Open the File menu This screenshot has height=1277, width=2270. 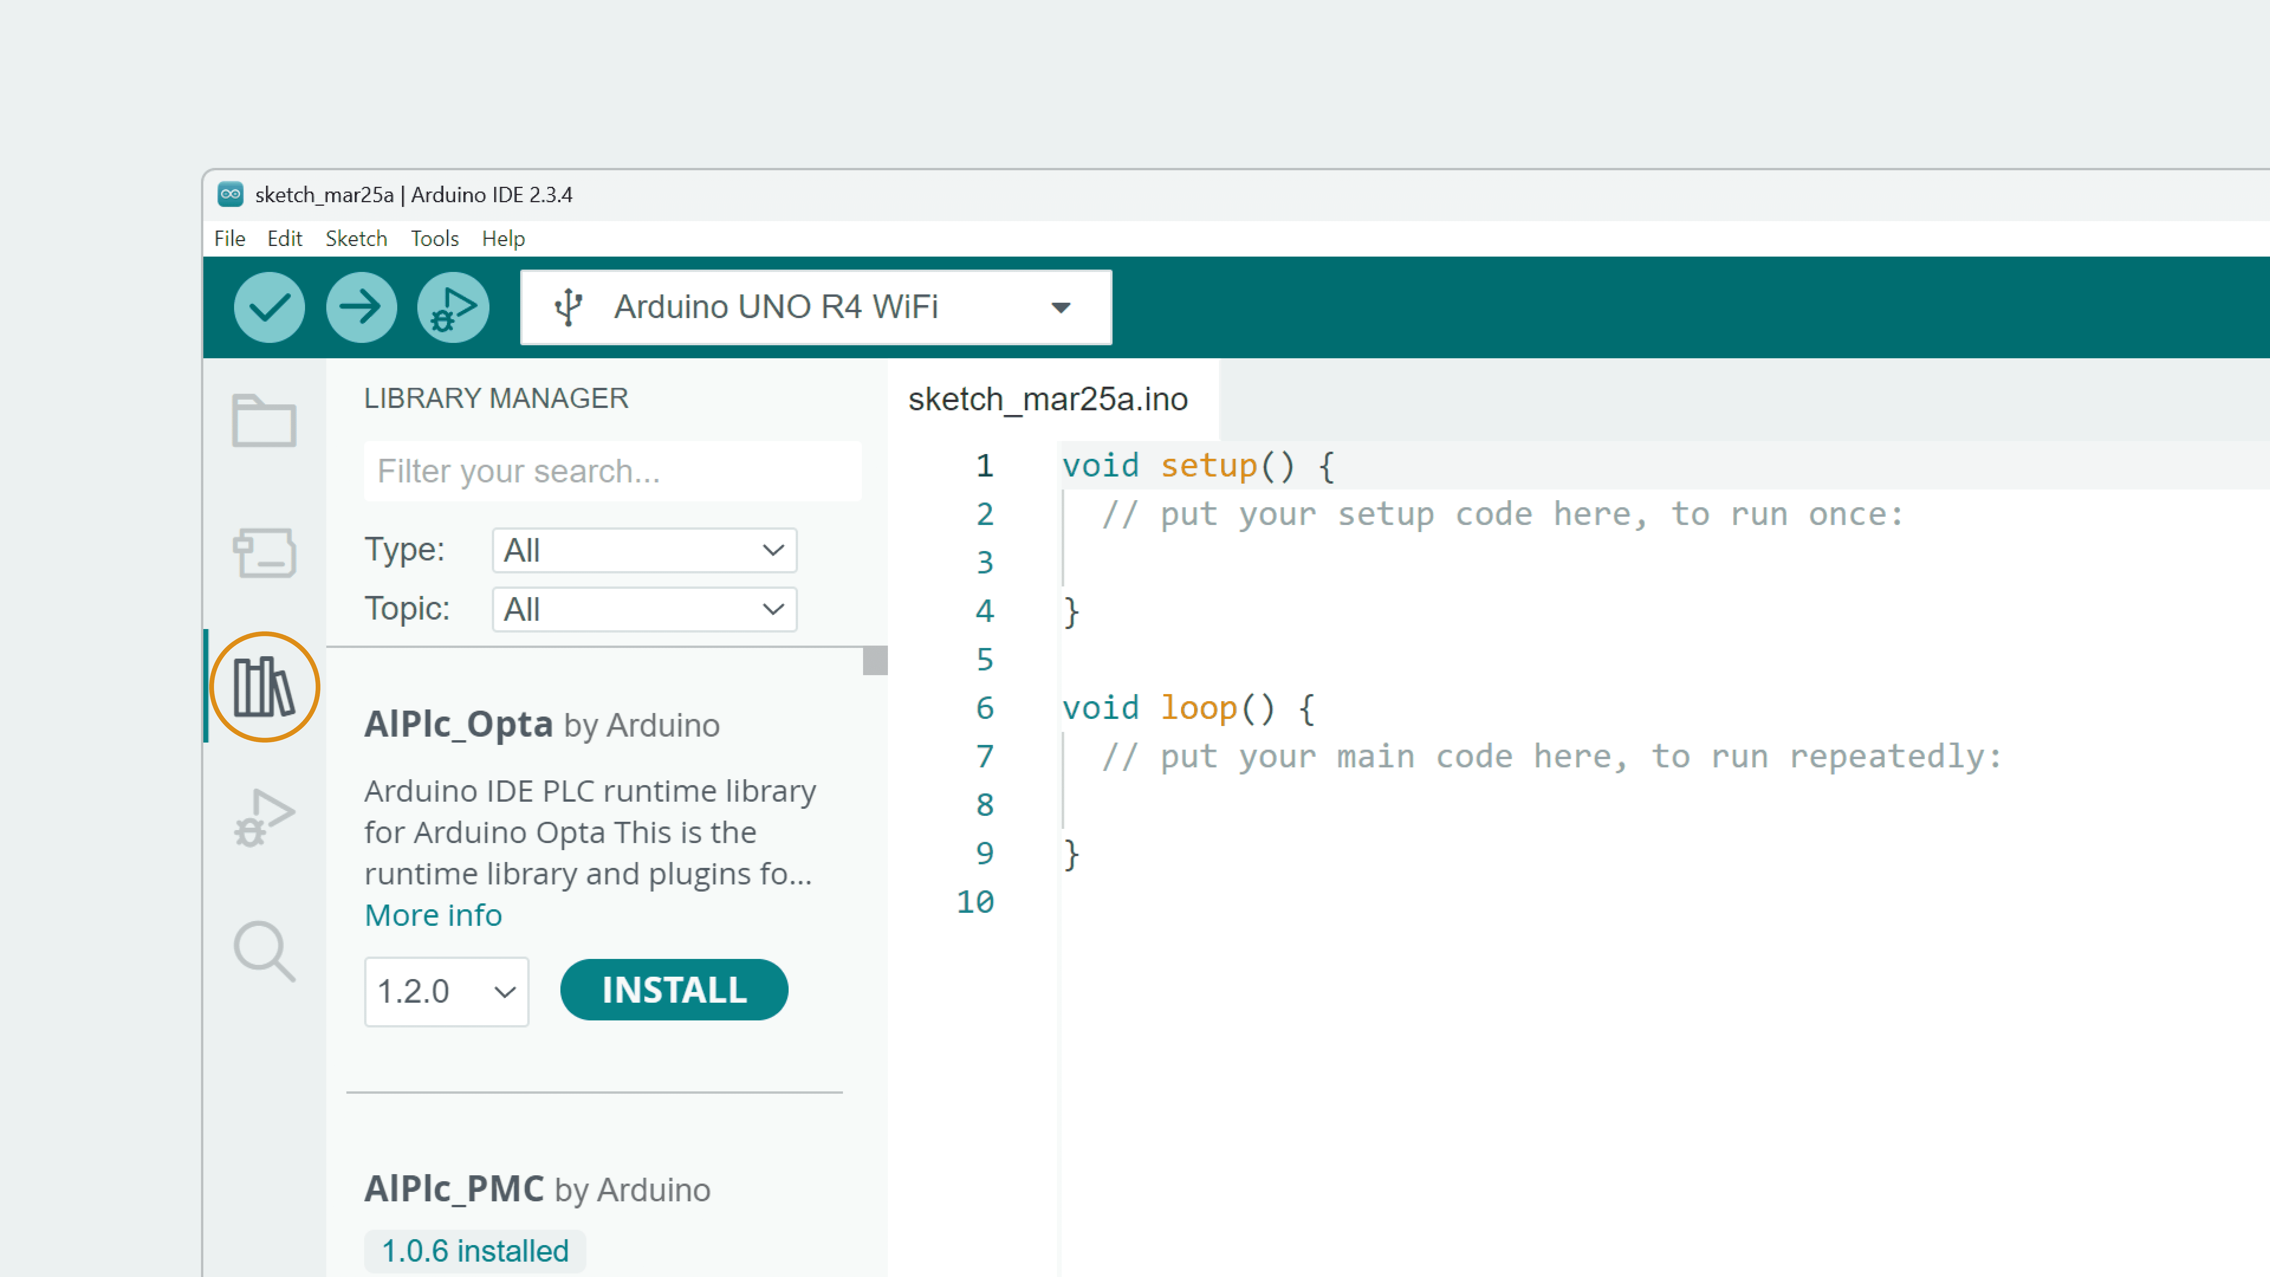[x=229, y=238]
